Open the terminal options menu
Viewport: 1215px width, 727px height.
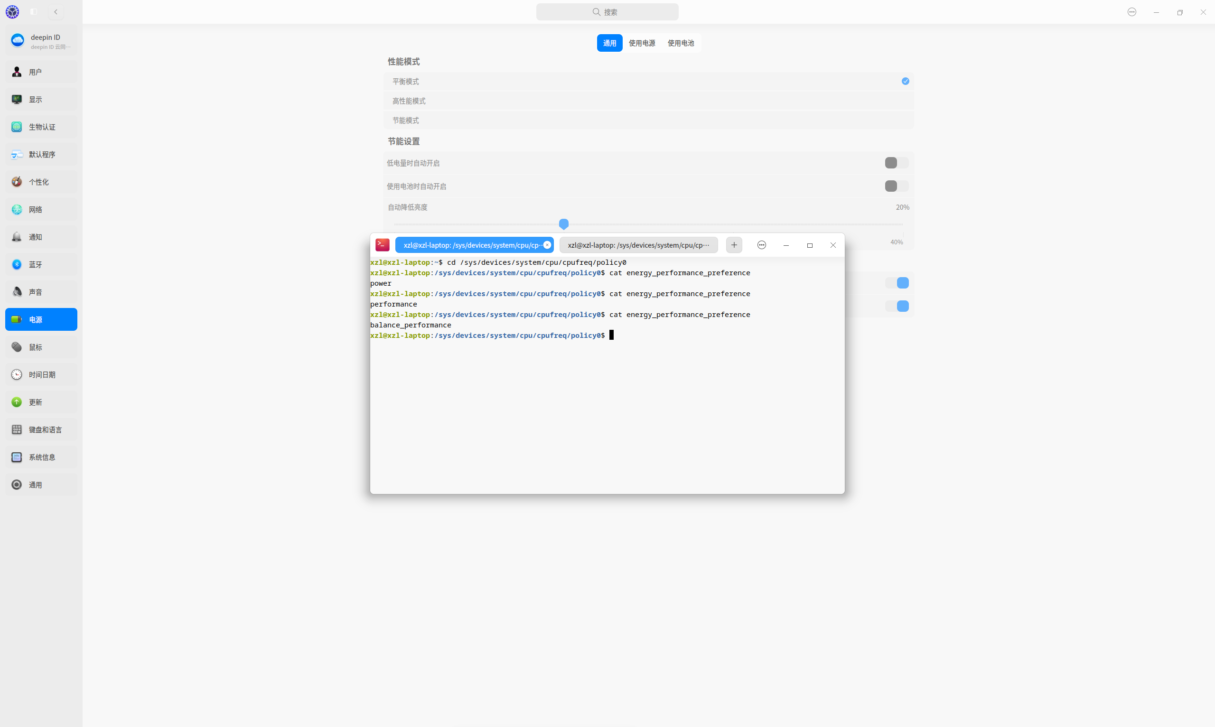click(761, 245)
